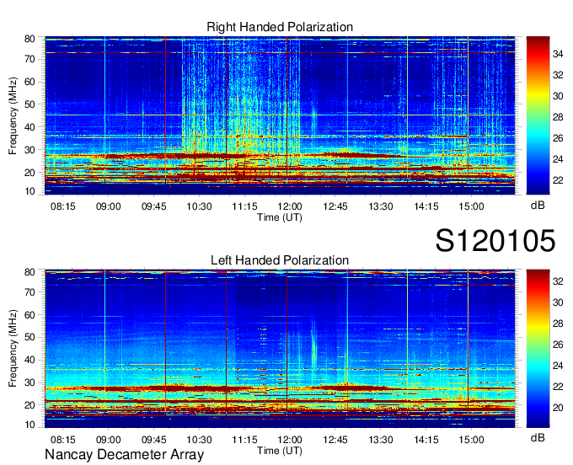
Task: Click the 10:30 time tick under the bottom plot
Action: click(x=199, y=440)
